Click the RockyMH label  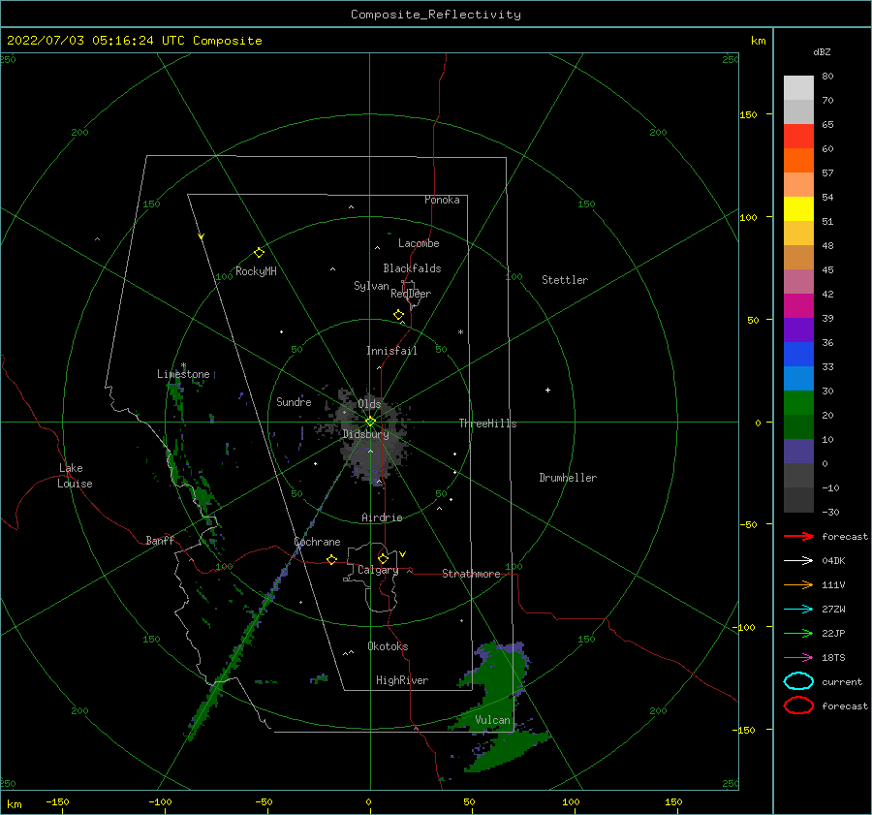256,271
